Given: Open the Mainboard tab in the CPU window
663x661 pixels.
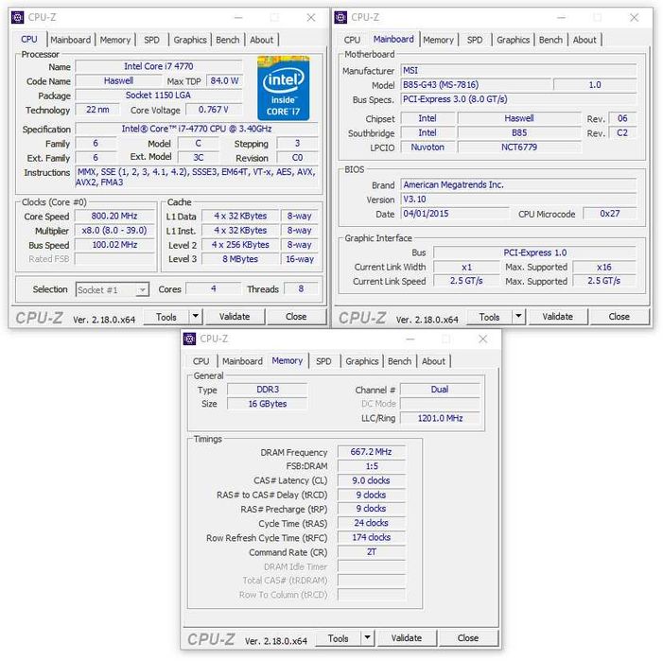Looking at the screenshot, I should (x=71, y=40).
